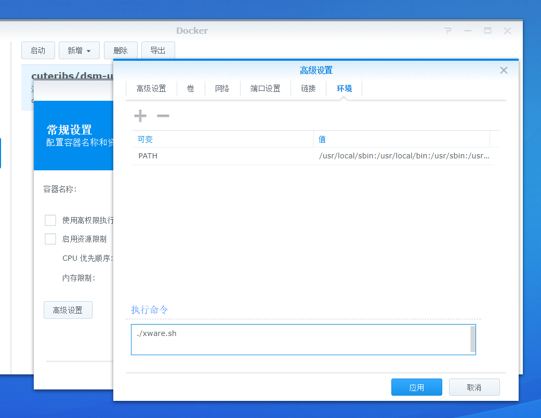Screen dimensions: 541x418
Task: Select the 环境 tab
Action: coord(344,89)
